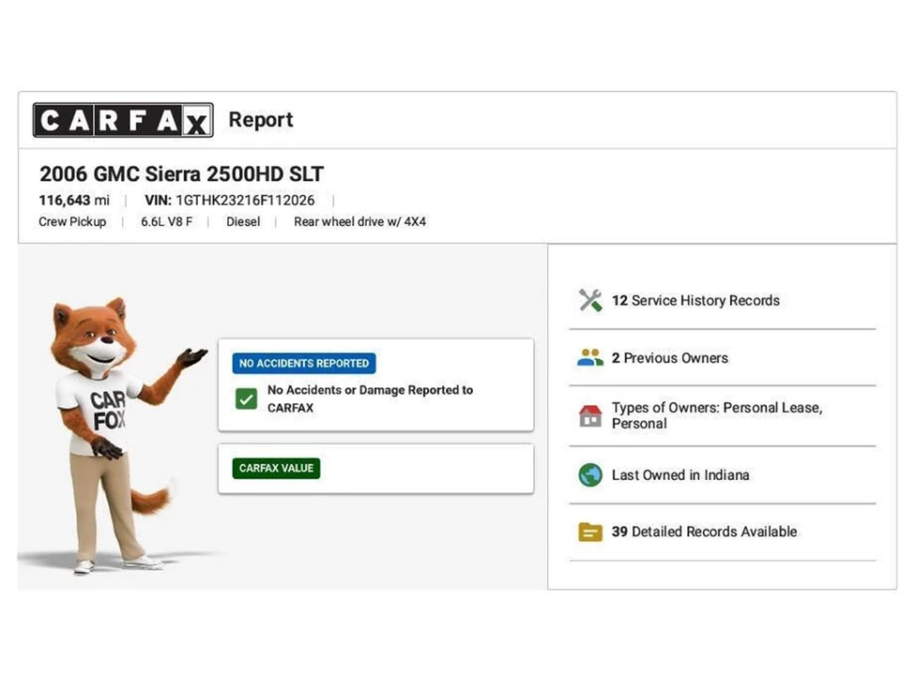This screenshot has height=675, width=901.
Task: Click the Report heading text
Action: (261, 119)
